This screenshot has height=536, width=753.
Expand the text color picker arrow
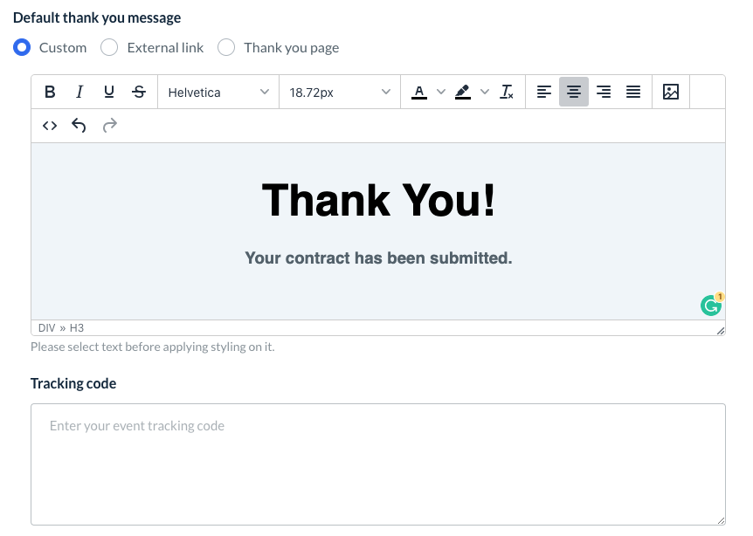[440, 92]
